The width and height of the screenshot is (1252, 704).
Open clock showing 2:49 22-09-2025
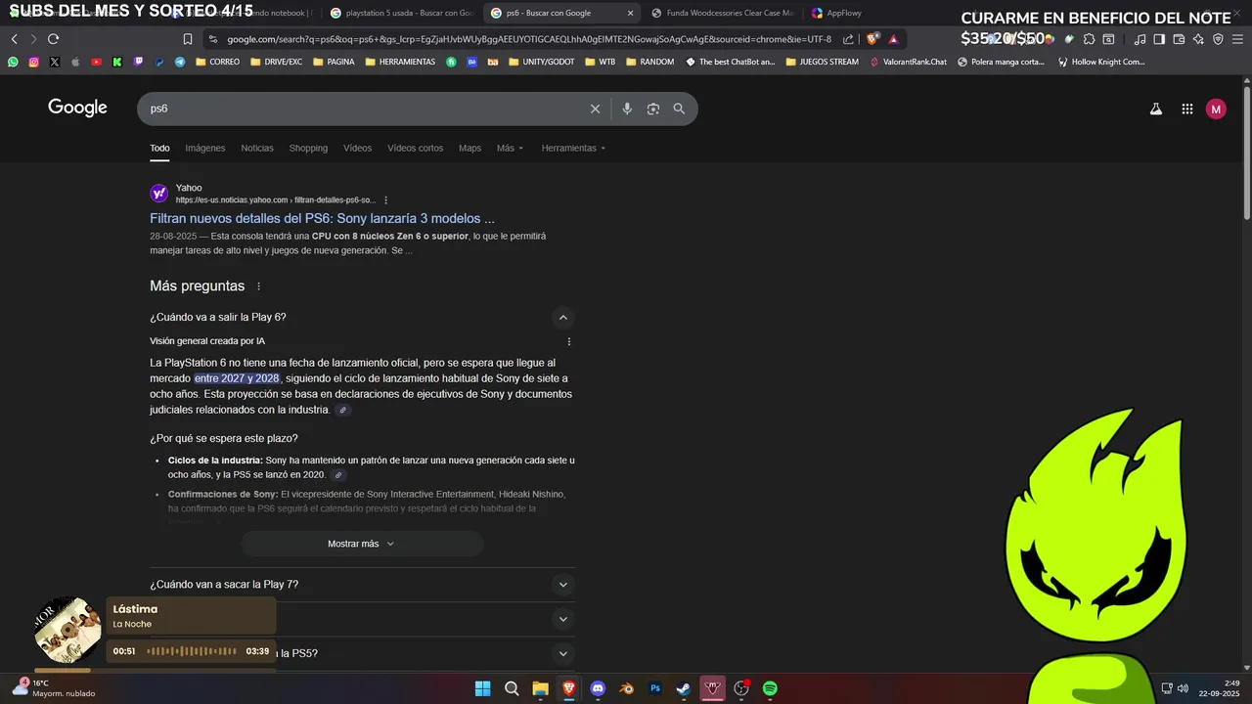coord(1219,688)
